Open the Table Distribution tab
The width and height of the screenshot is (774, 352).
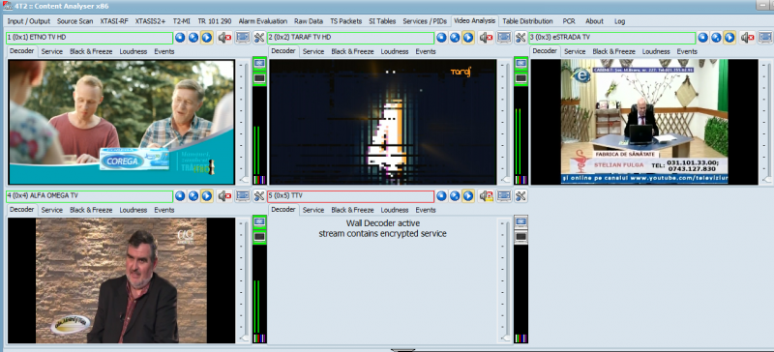pos(527,21)
